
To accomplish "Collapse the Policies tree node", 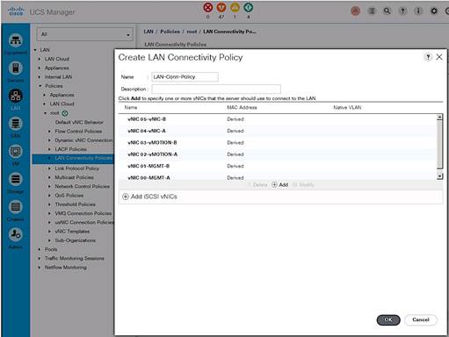I will point(40,86).
